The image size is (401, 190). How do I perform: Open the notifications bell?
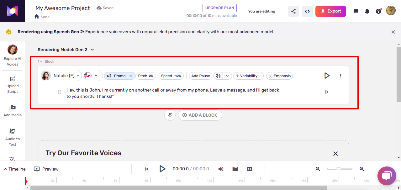tap(367, 11)
